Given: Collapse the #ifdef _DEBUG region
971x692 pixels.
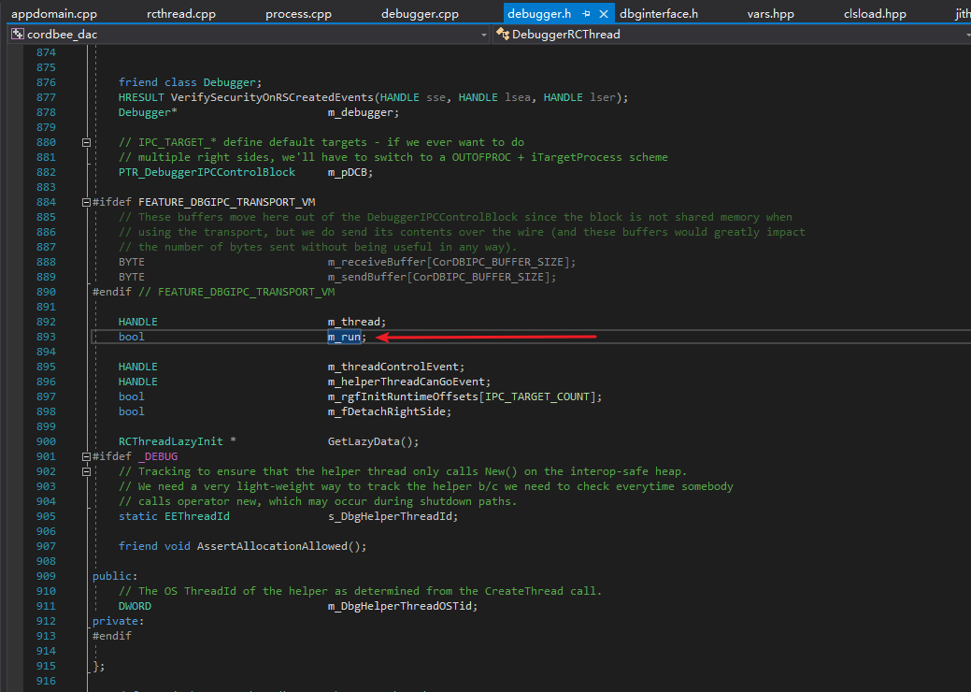Looking at the screenshot, I should pyautogui.click(x=86, y=456).
